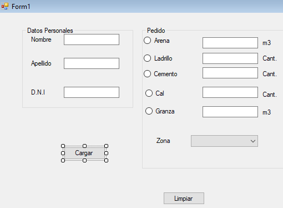Grab the Cargar button's top-left resize handle
This screenshot has height=208, width=283.
(63, 146)
